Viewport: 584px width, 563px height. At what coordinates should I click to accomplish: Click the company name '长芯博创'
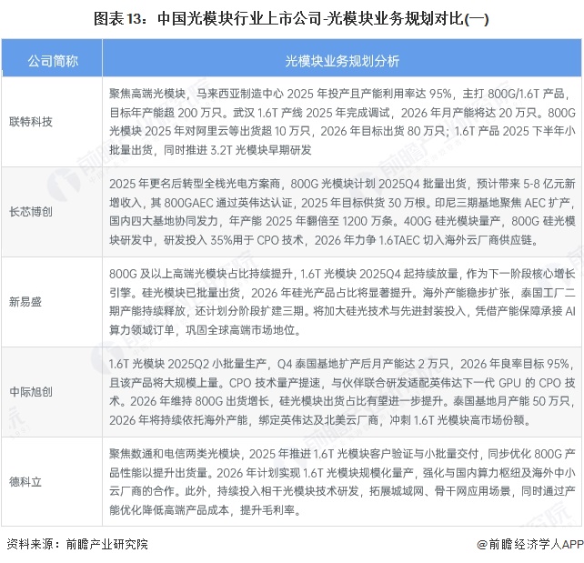31,212
